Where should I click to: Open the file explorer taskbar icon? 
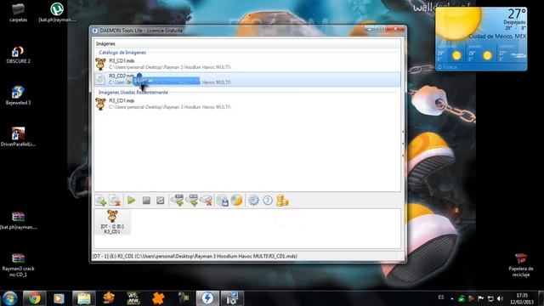pos(83,298)
